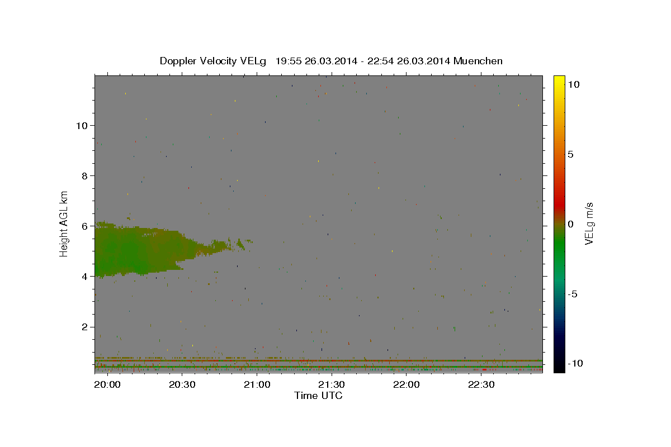Screen dimensions: 671x447
Task: Click the 20:30 time tick label
Action: pos(182,385)
